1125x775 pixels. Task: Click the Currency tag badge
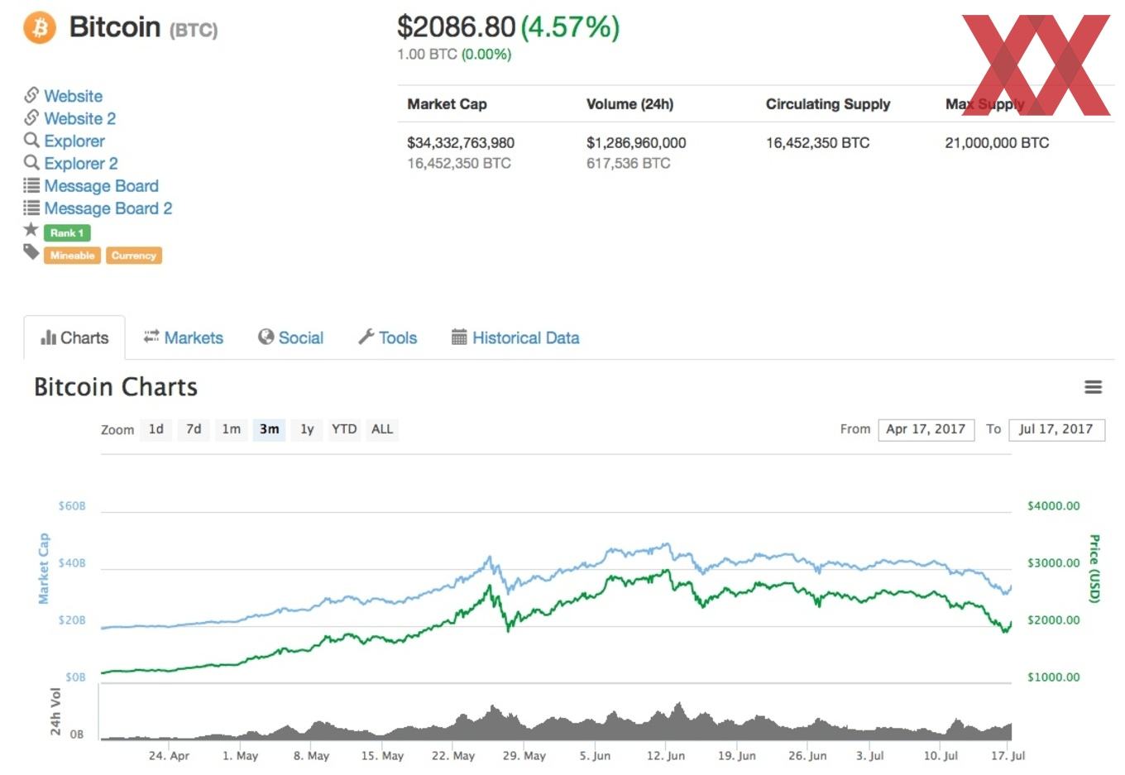134,256
